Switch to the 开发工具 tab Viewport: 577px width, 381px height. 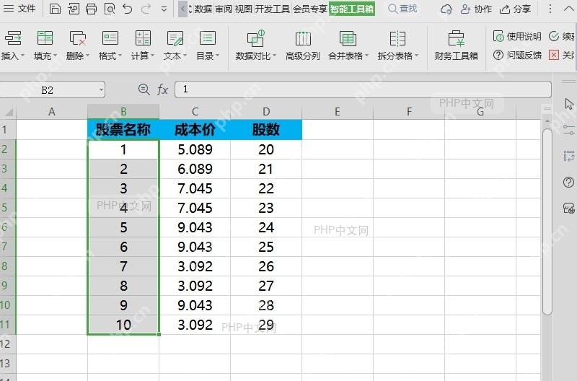click(273, 9)
